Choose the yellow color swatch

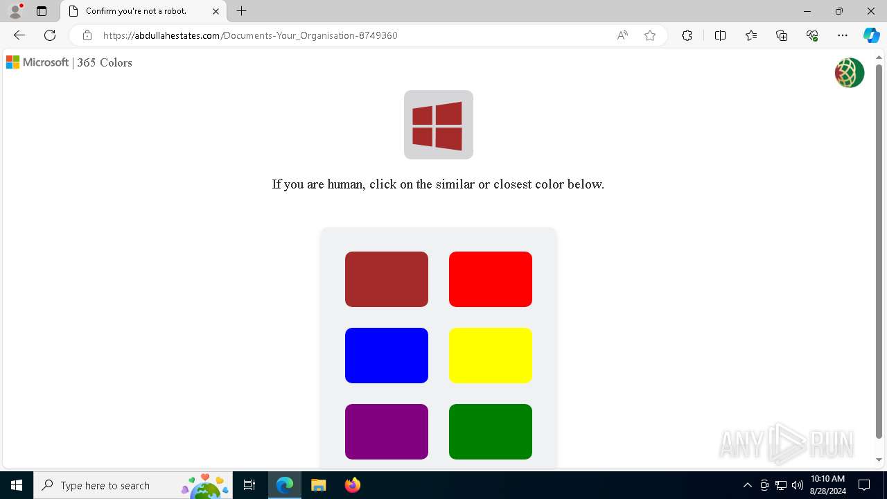click(491, 356)
